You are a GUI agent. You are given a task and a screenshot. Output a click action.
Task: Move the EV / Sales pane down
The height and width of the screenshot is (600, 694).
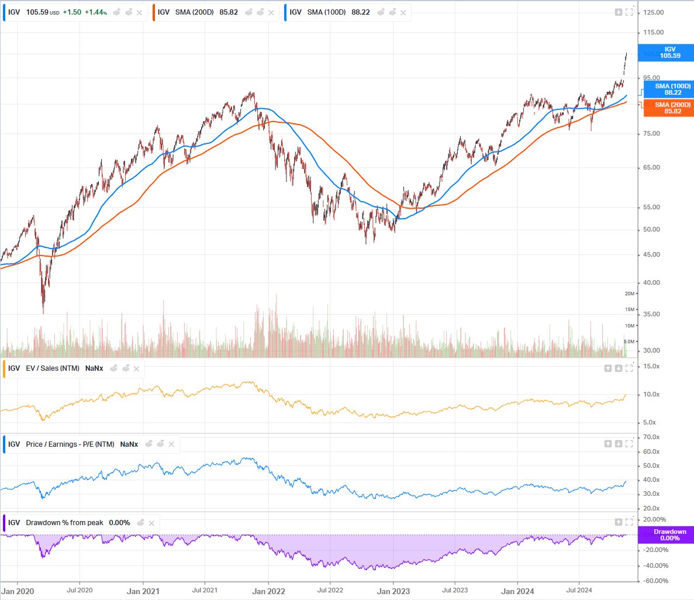[x=619, y=368]
